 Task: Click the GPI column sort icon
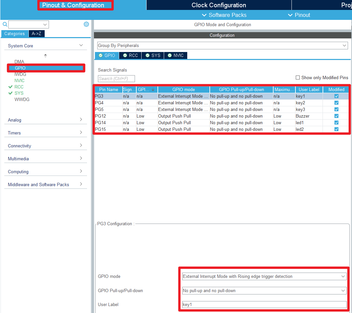153,90
